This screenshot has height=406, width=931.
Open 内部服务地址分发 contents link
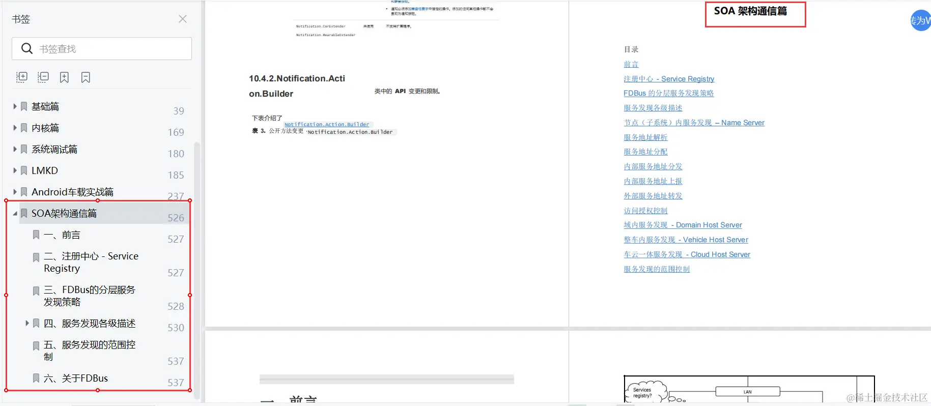click(653, 166)
